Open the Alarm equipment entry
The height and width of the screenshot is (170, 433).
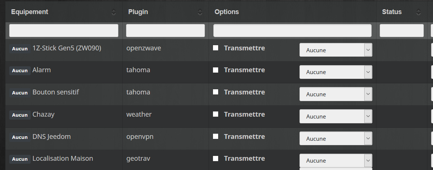tap(41, 70)
